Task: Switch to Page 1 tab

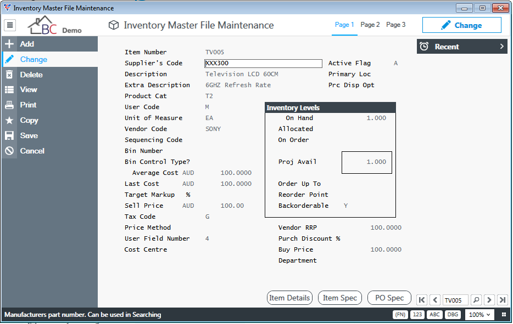Action: pos(344,25)
